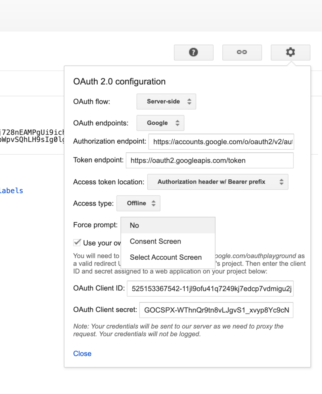Open the Access token location dropdown
Viewport: 322px width, 394px height.
tap(218, 182)
